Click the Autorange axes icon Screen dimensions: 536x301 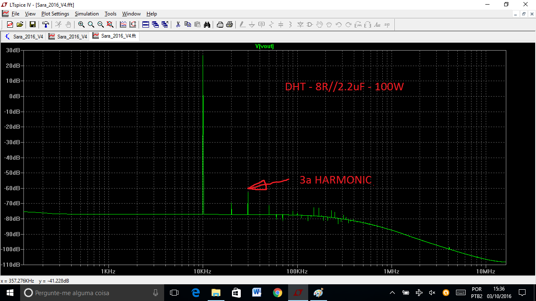click(133, 25)
